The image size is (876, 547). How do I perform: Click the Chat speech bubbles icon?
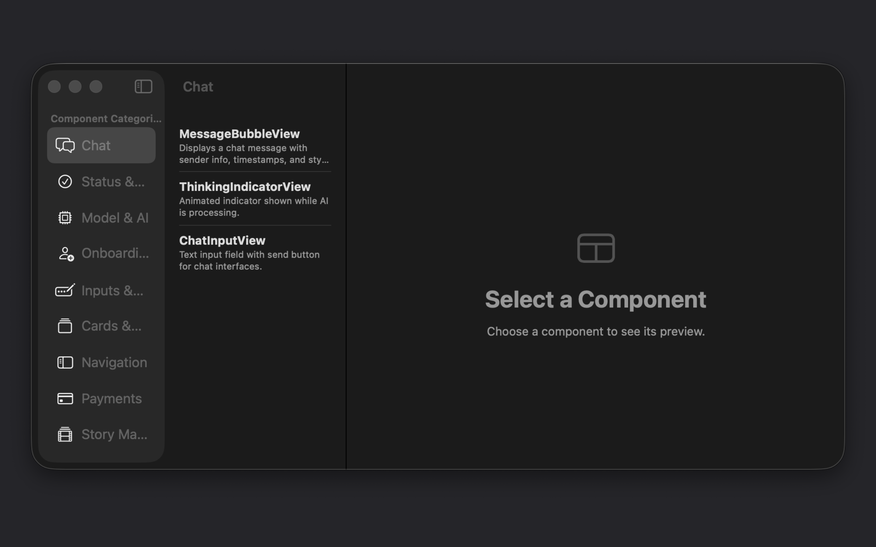point(65,146)
